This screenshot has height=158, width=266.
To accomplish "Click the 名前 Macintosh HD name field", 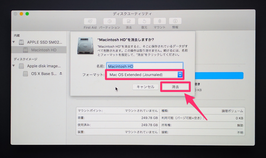I will coord(145,66).
